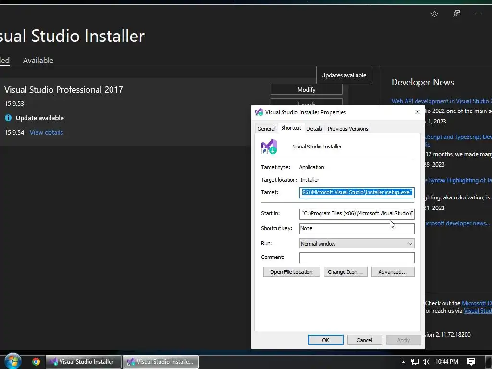
Task: Launch Chrome from the taskbar
Action: (36, 362)
